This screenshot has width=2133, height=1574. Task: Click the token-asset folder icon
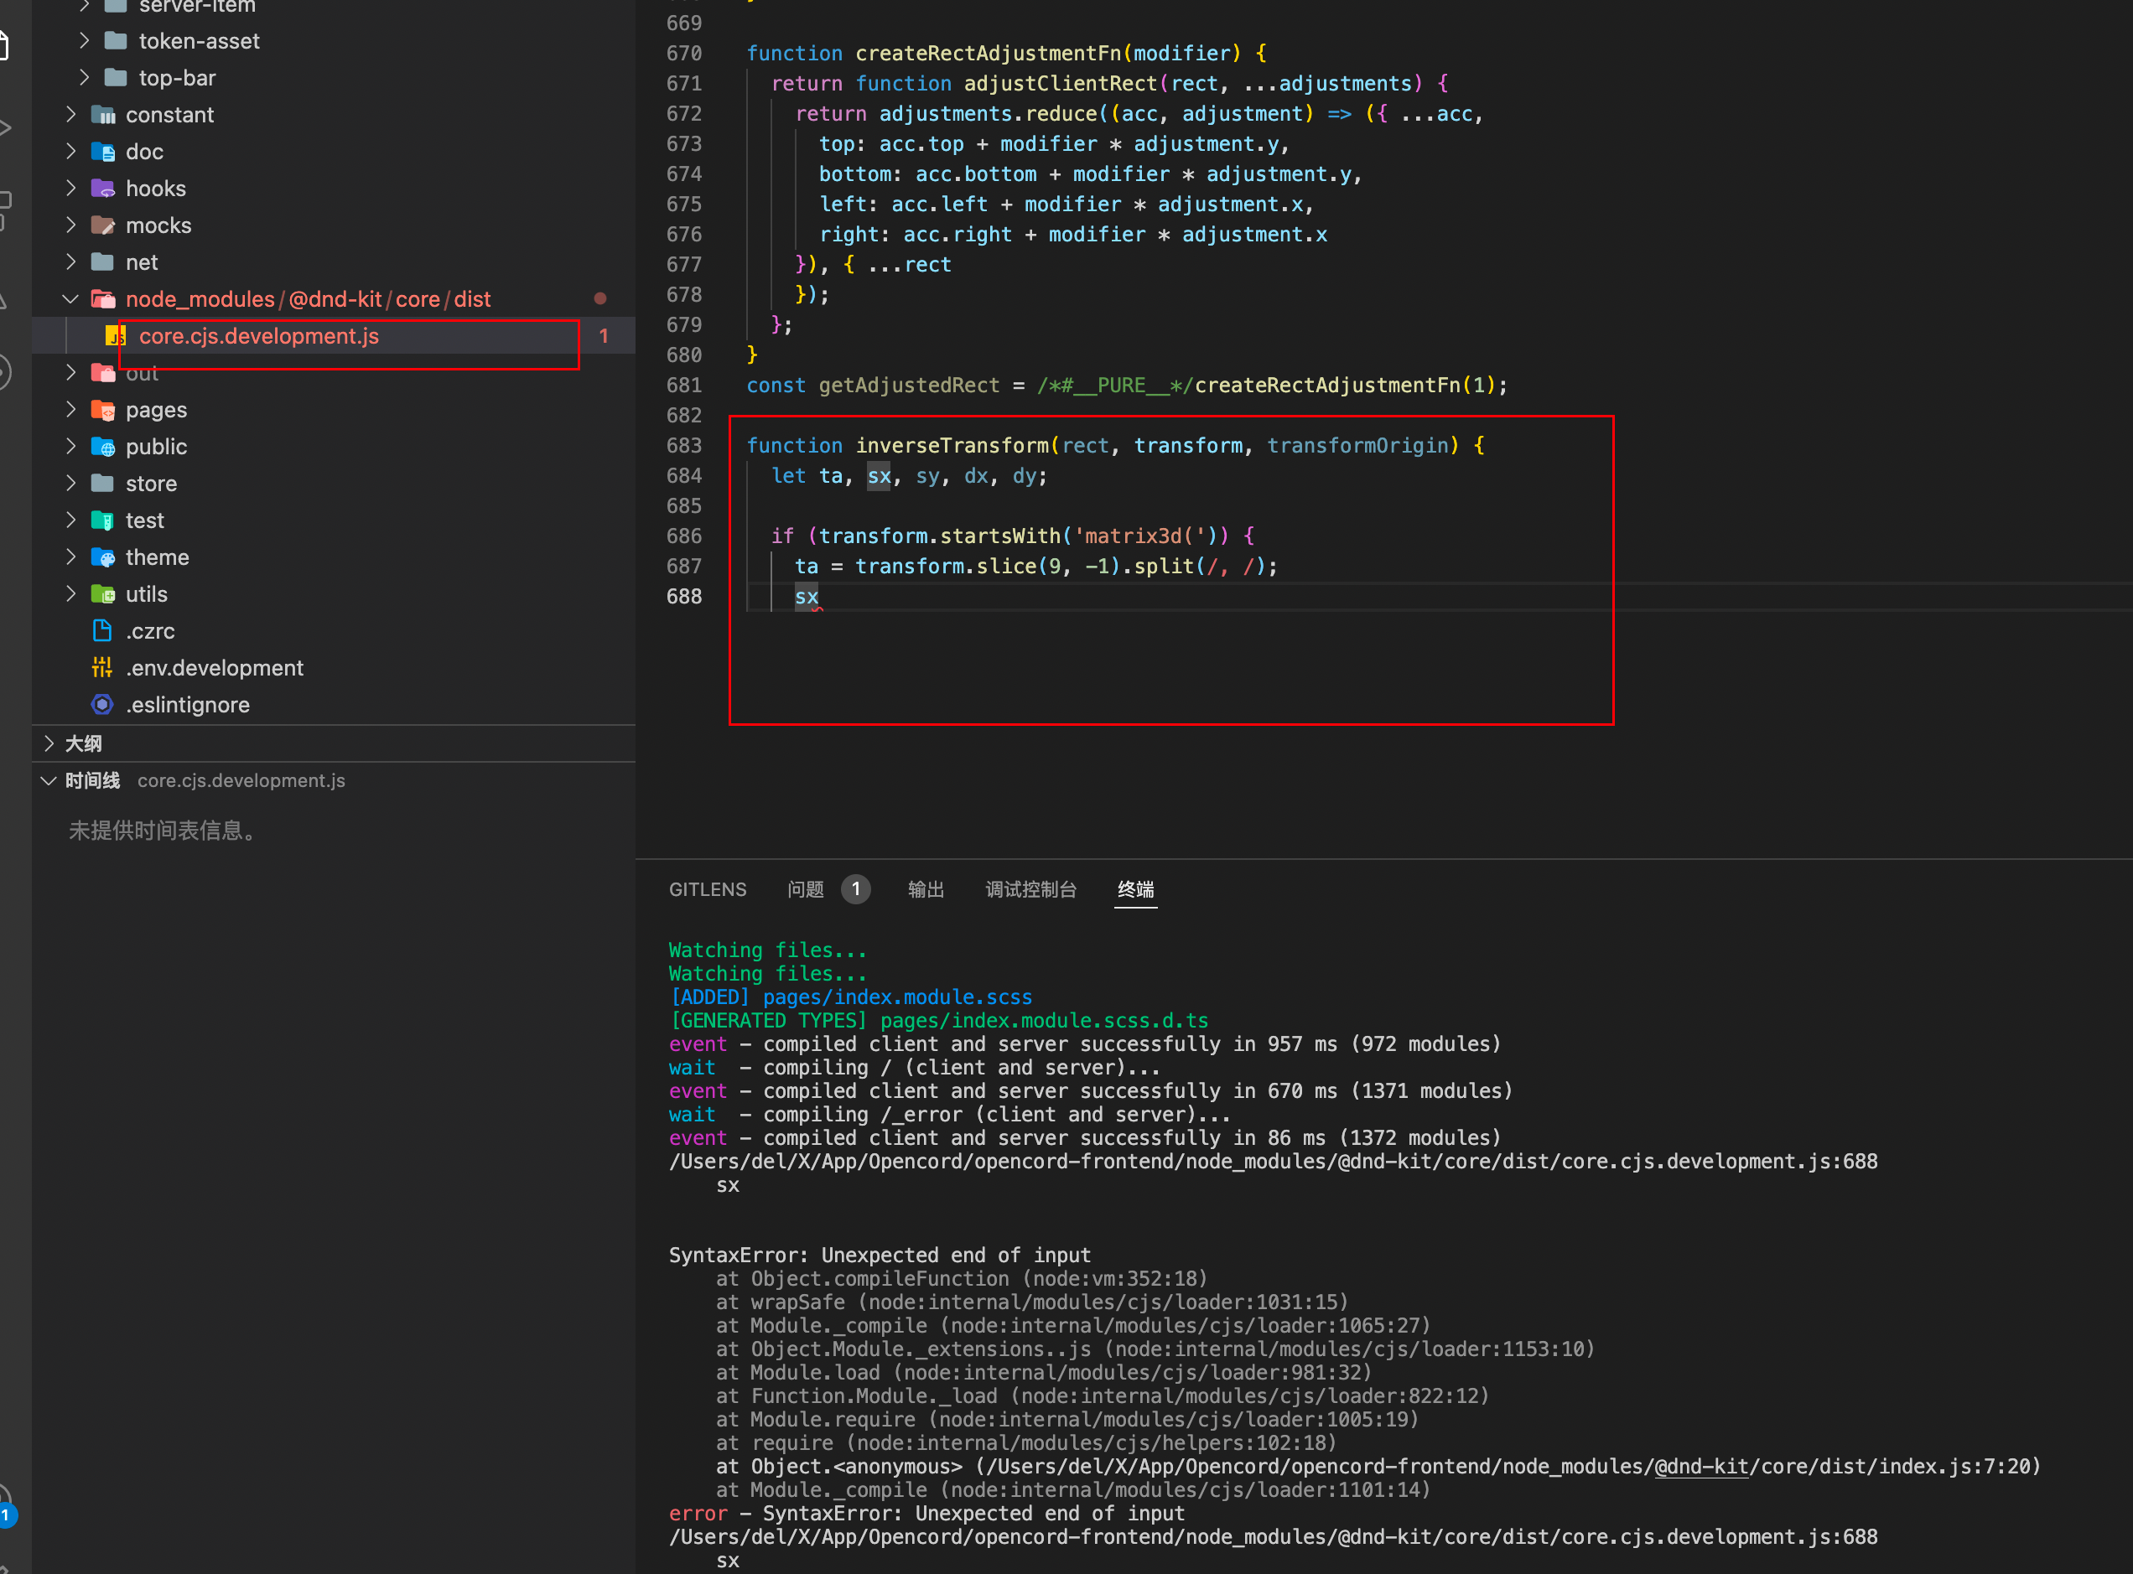116,41
